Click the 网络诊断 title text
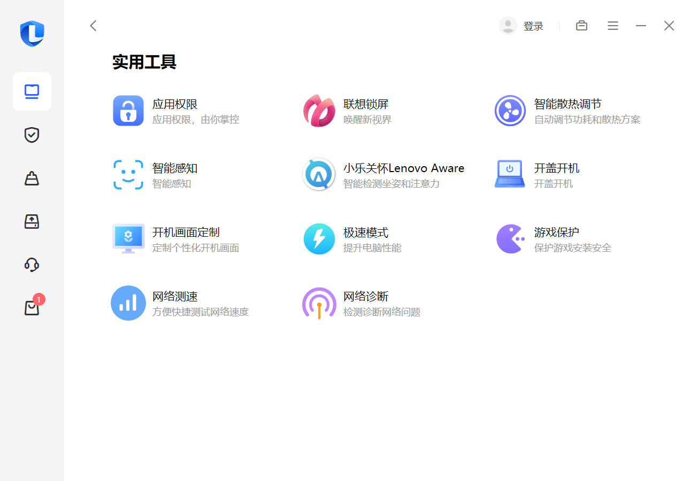Screen dimensions: 698x481 pyautogui.click(x=366, y=297)
